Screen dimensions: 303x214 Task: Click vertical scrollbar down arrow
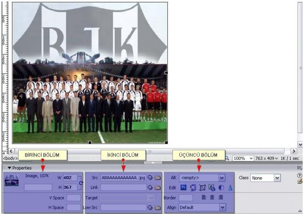[x=300, y=145]
